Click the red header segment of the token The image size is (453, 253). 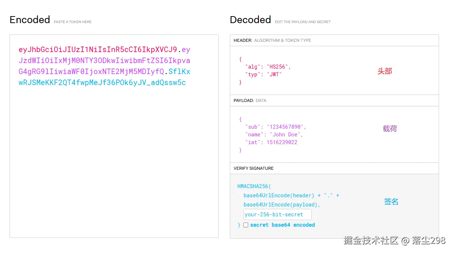[98, 49]
